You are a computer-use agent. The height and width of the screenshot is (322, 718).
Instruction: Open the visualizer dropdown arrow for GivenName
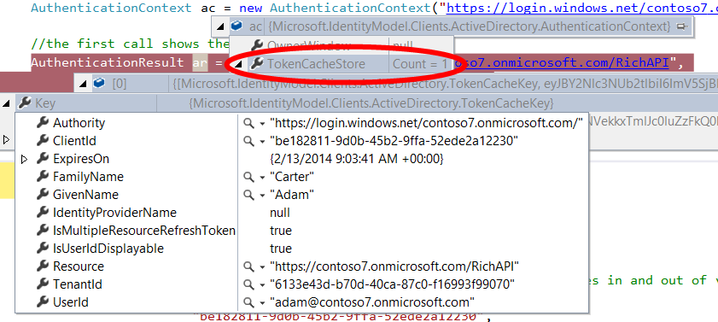click(262, 196)
